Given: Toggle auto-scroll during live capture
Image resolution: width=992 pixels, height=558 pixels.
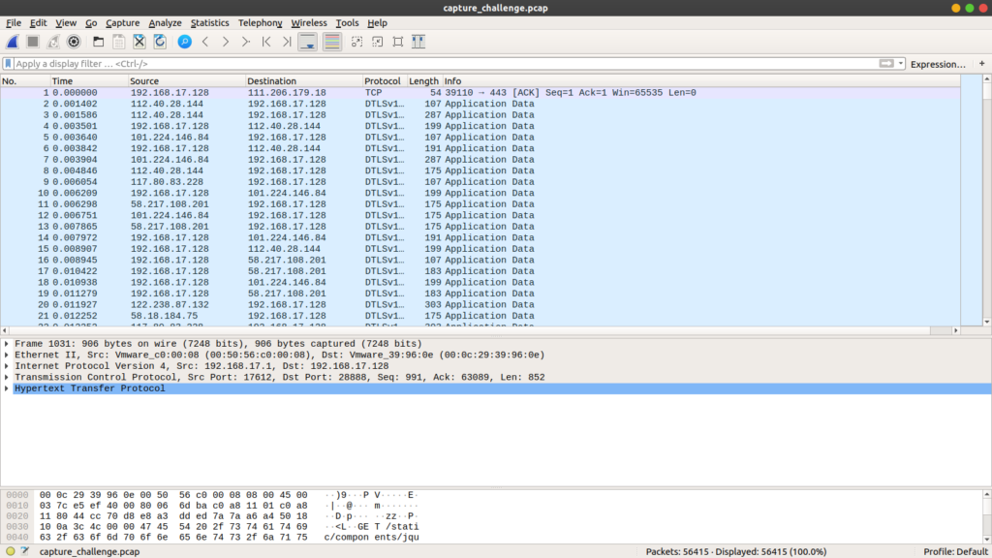Looking at the screenshot, I should (307, 42).
